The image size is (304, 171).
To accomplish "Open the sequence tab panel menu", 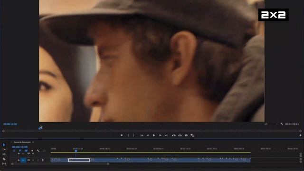I will coord(33,142).
